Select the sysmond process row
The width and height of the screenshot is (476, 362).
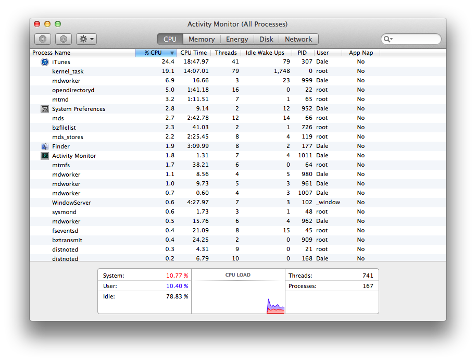pyautogui.click(x=238, y=212)
